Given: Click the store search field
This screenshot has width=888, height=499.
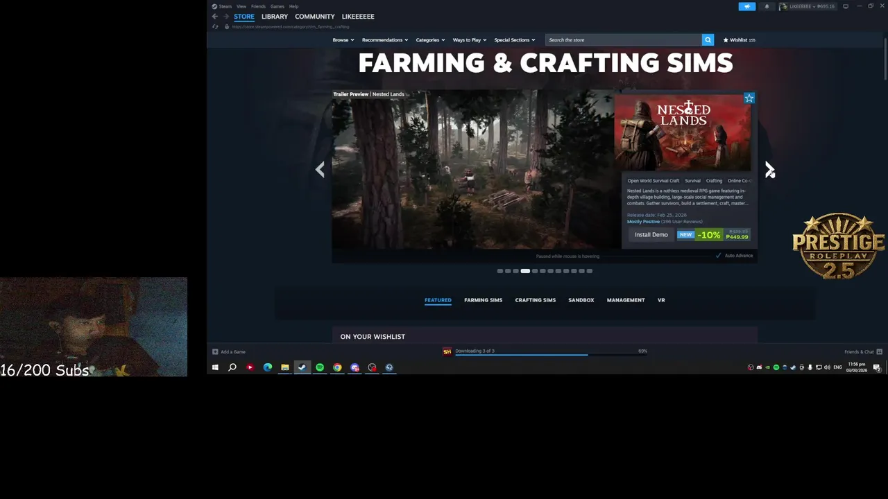Looking at the screenshot, I should click(x=623, y=40).
